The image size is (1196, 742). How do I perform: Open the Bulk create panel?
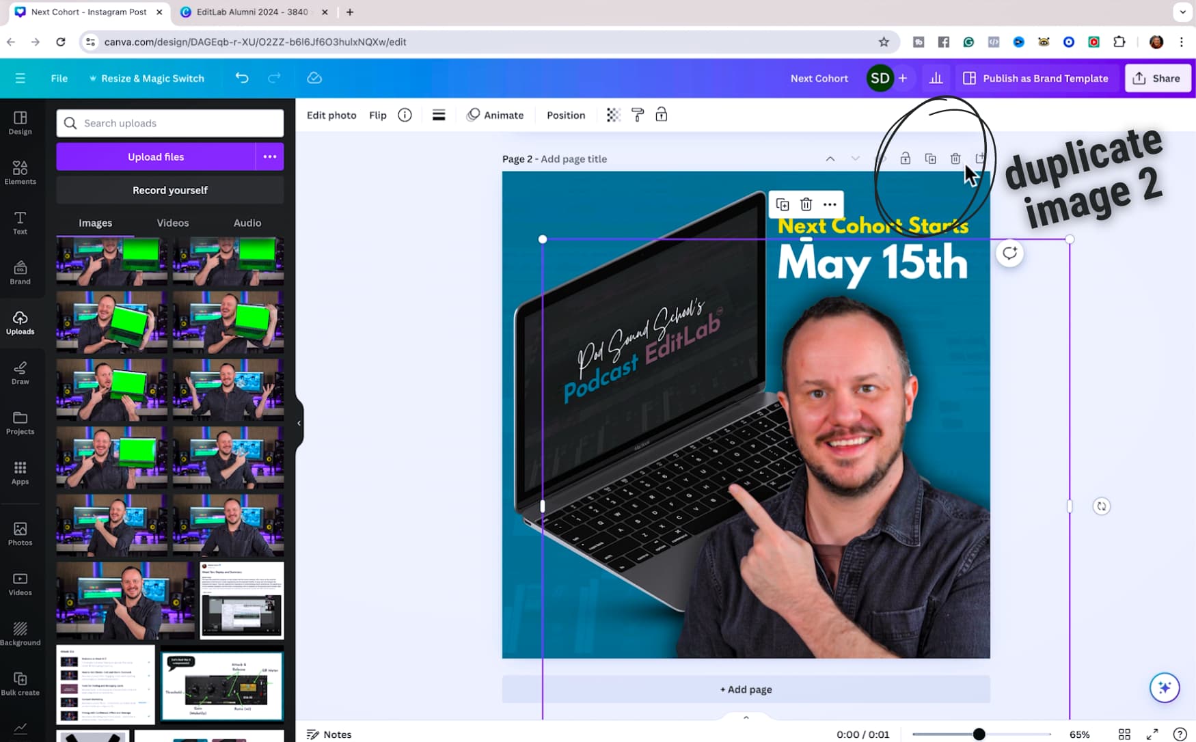click(20, 683)
